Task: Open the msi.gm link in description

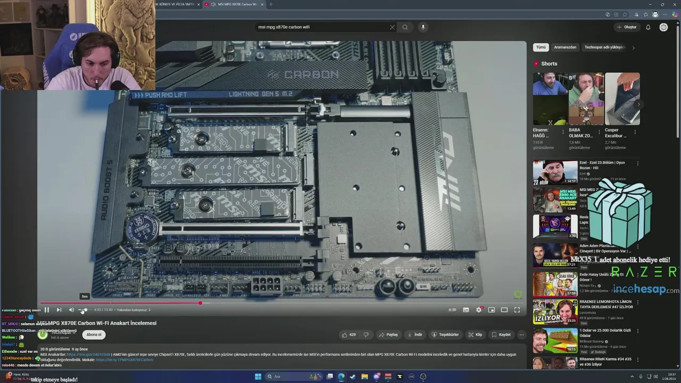Action: pyautogui.click(x=89, y=354)
